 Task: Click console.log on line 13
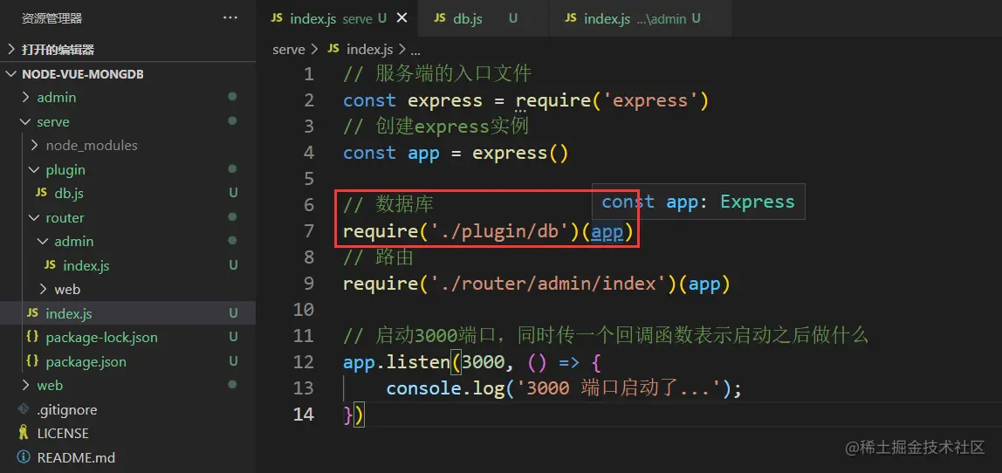click(445, 388)
